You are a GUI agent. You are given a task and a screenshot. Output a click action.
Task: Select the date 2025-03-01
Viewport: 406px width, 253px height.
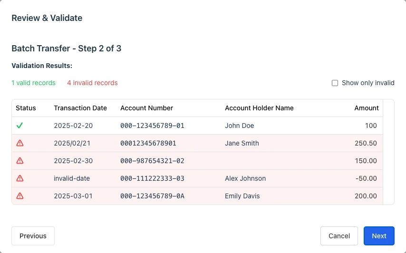[73, 196]
